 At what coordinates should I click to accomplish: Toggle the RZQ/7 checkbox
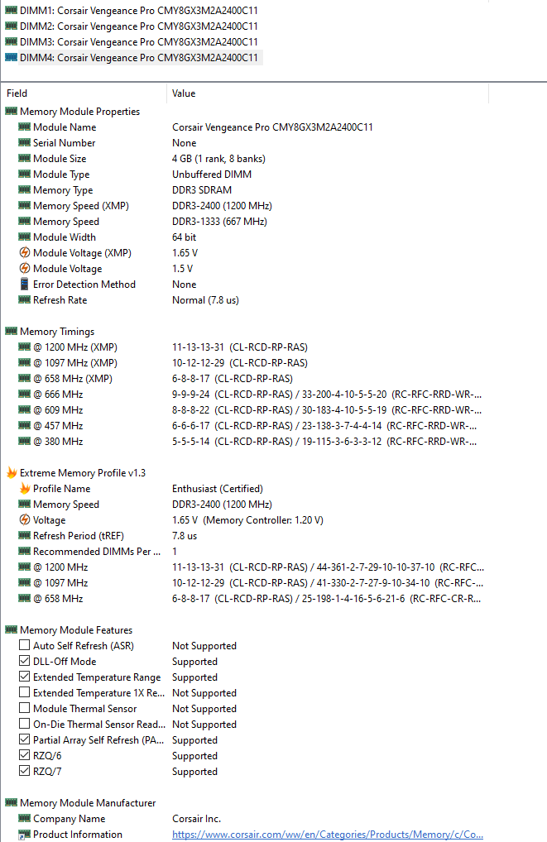point(24,771)
